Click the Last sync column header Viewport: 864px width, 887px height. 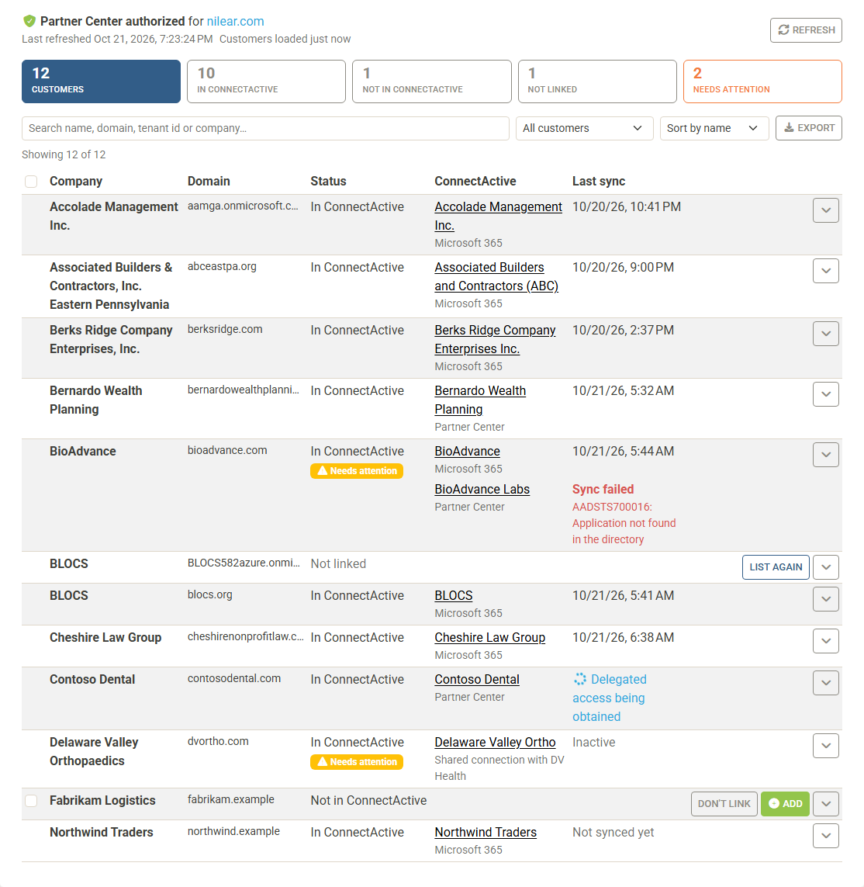[x=599, y=181]
